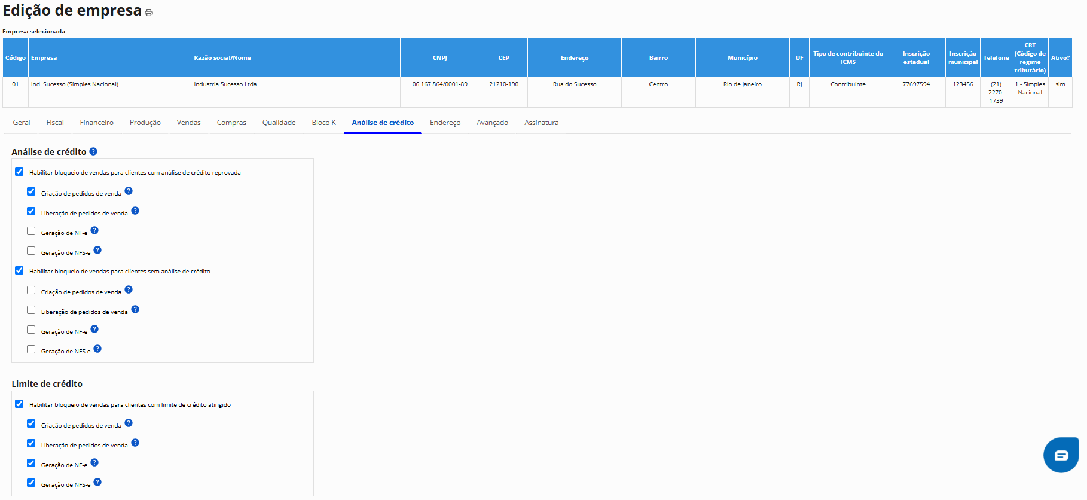1087x500 pixels.
Task: Go to the Bloco K tab
Action: (x=323, y=123)
